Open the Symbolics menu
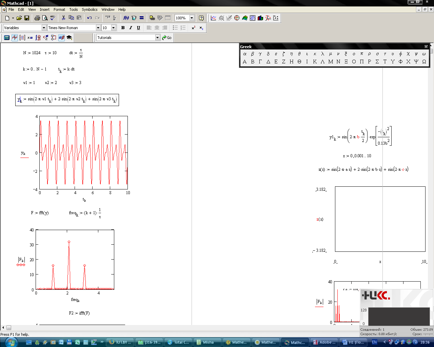This screenshot has width=434, height=347. (x=90, y=9)
